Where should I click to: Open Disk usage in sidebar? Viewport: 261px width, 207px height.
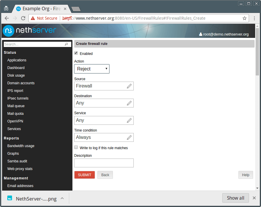pos(16,75)
